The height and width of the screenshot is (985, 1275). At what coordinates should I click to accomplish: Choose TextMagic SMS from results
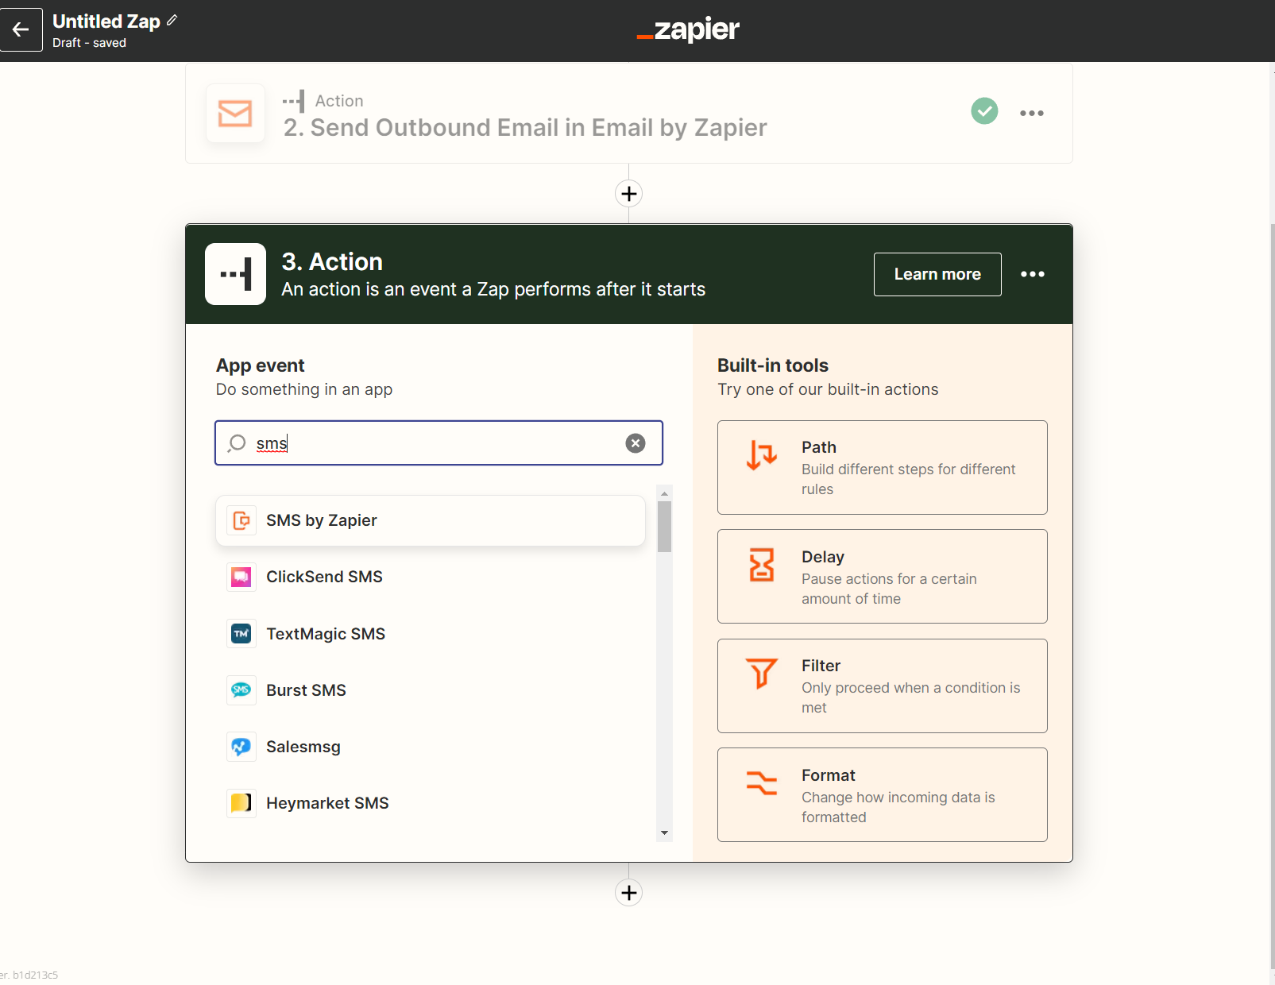point(431,634)
